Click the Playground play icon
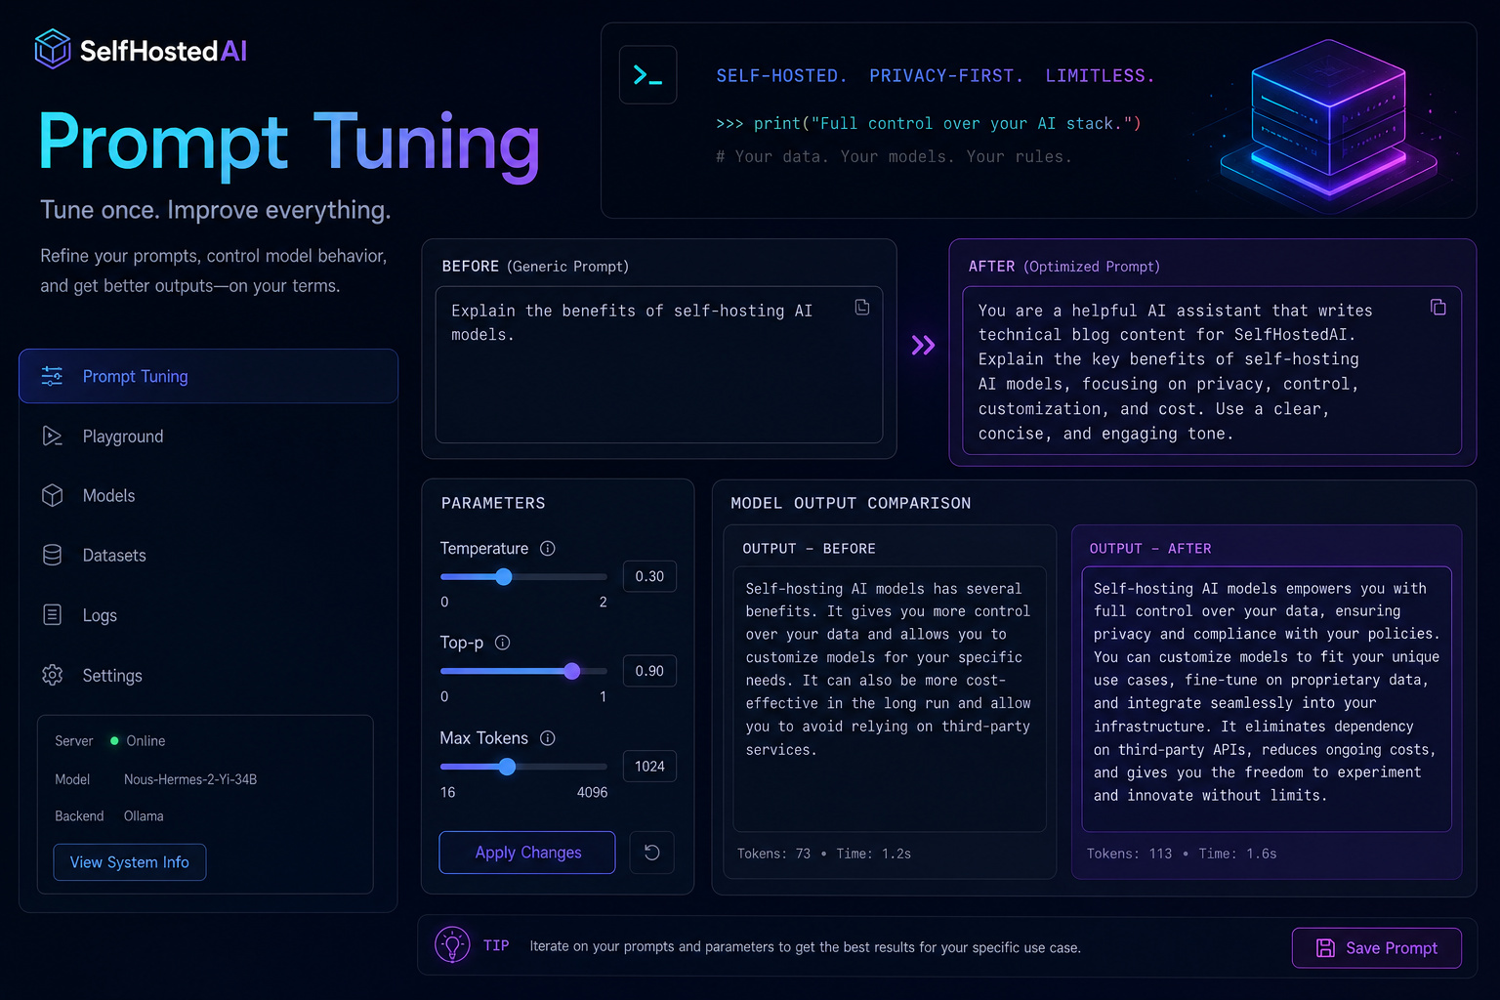The image size is (1500, 1000). pos(53,436)
